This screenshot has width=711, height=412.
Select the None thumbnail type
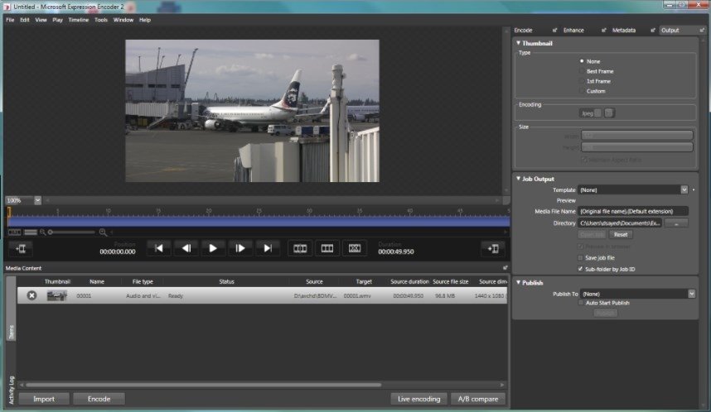[582, 61]
